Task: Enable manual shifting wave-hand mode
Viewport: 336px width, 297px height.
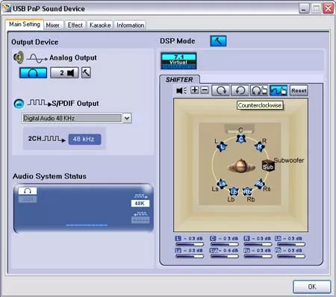Action: 279,90
